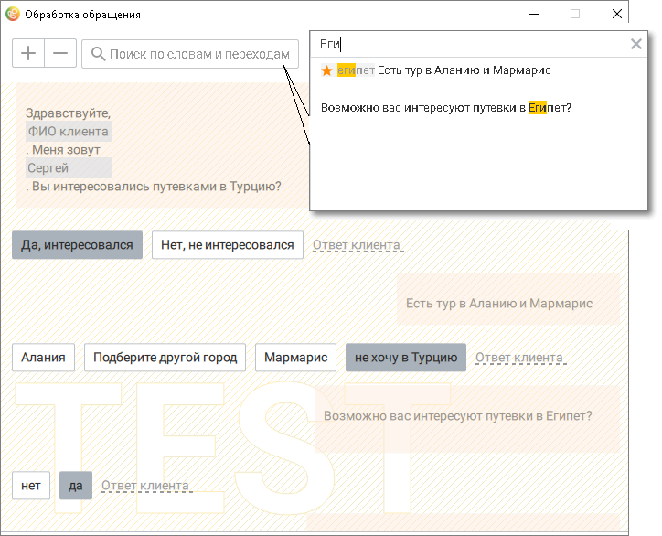Choose the 'Мармарис' answer button
Viewport: 662px width, 536px height.
point(296,358)
